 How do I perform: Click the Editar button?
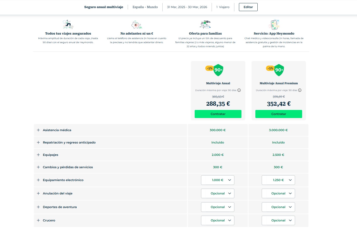[248, 7]
